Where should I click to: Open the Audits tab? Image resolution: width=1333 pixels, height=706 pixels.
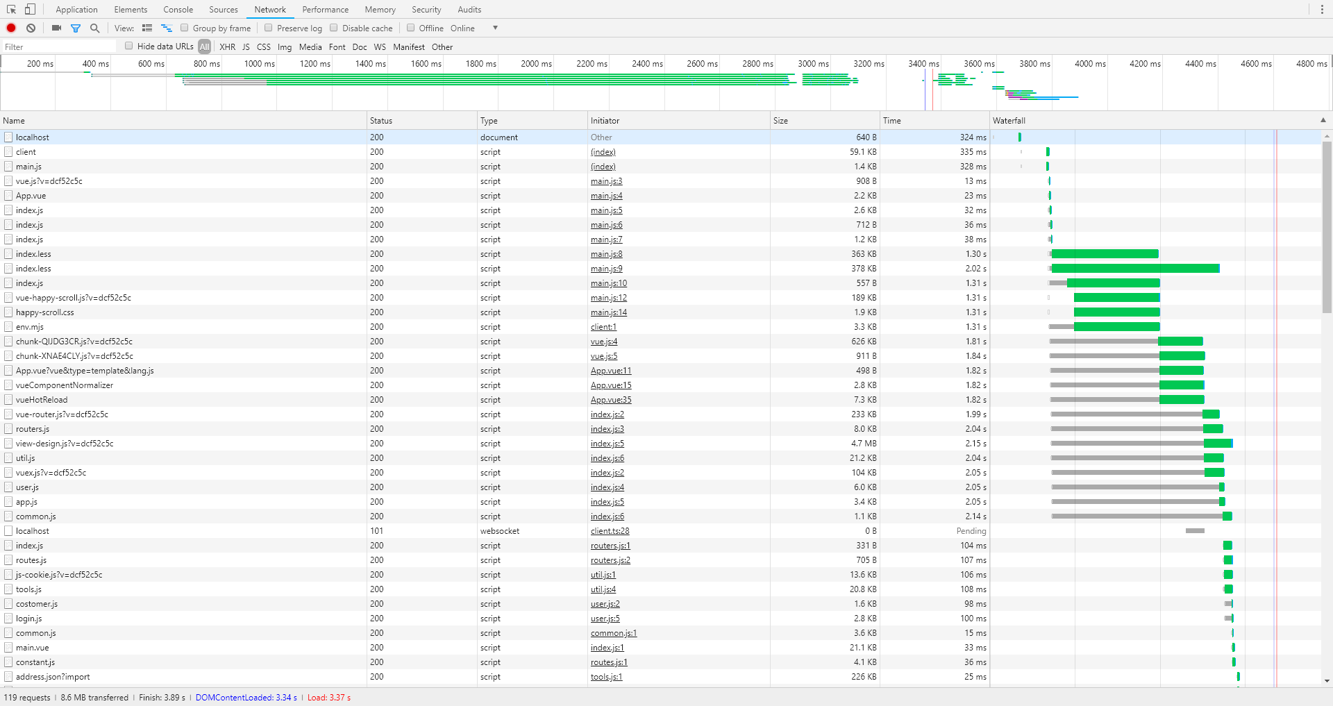pos(469,10)
